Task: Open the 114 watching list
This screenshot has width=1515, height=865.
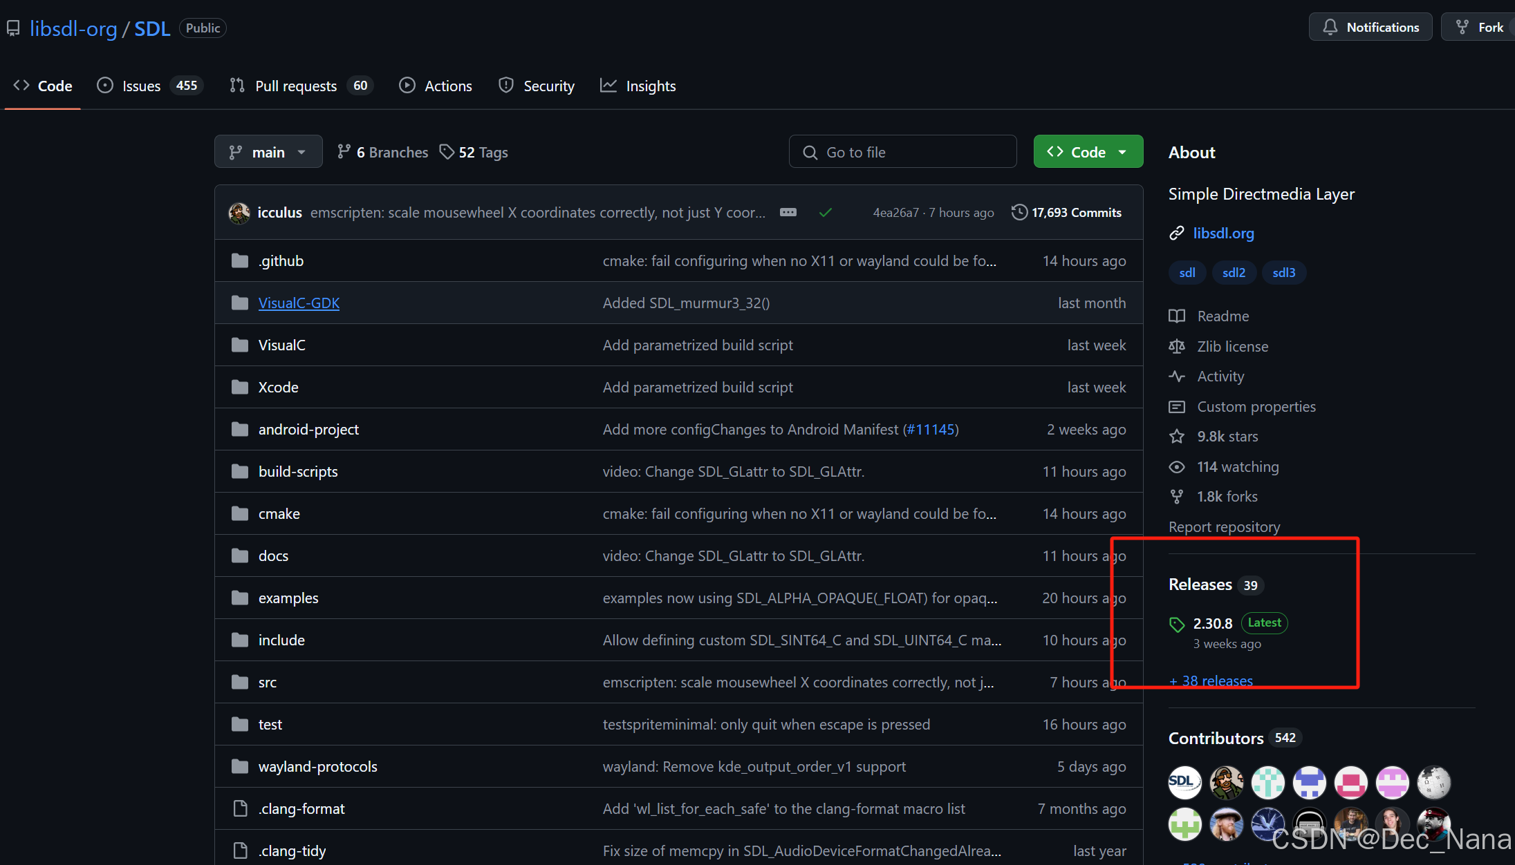Action: pyautogui.click(x=1237, y=467)
